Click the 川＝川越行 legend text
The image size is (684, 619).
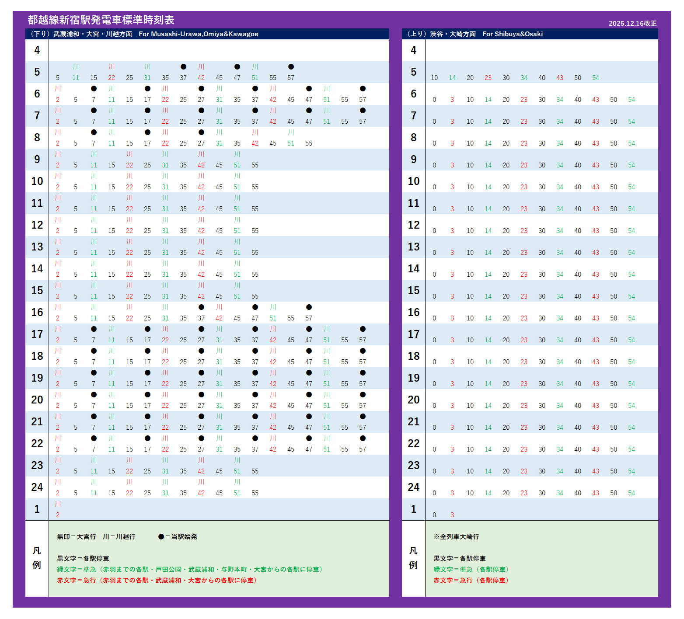coord(119,536)
